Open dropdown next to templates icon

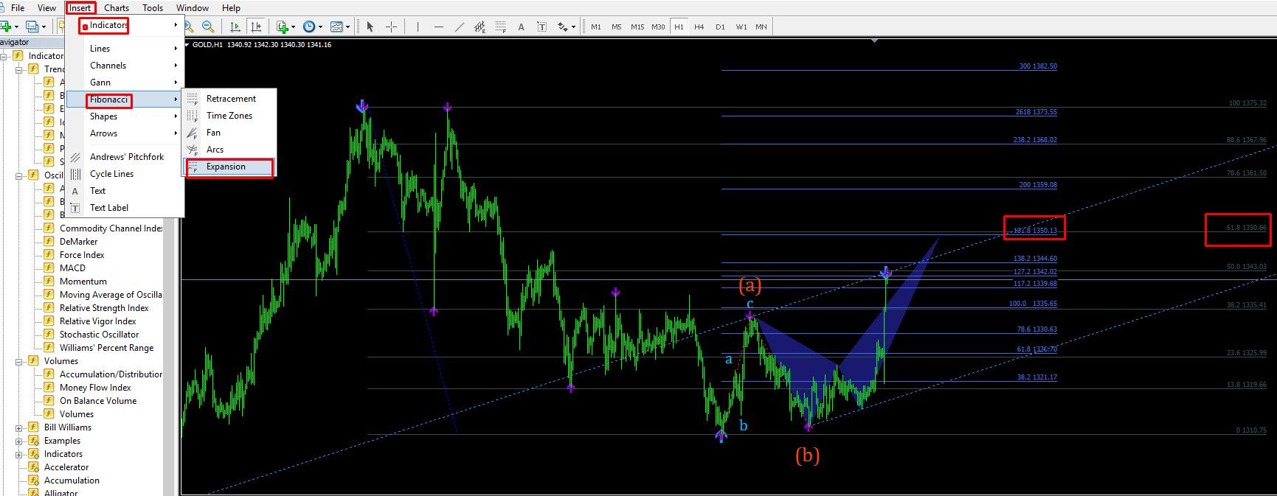[x=347, y=27]
